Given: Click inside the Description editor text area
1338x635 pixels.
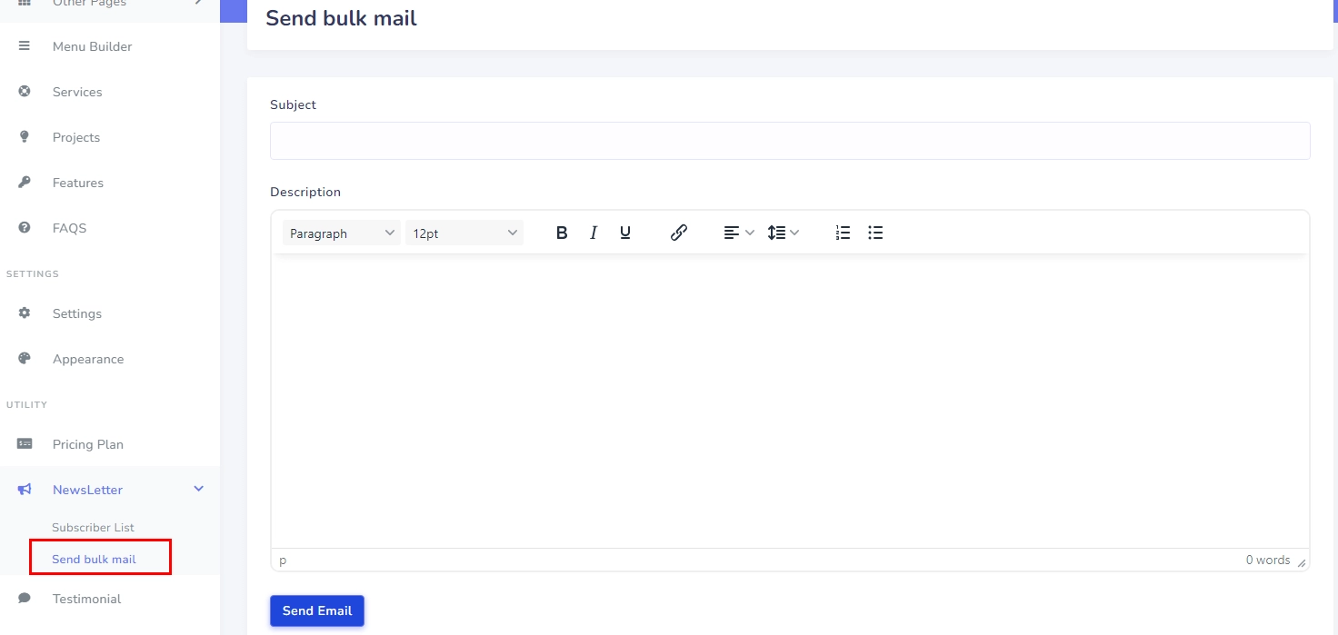Looking at the screenshot, I should pos(790,401).
